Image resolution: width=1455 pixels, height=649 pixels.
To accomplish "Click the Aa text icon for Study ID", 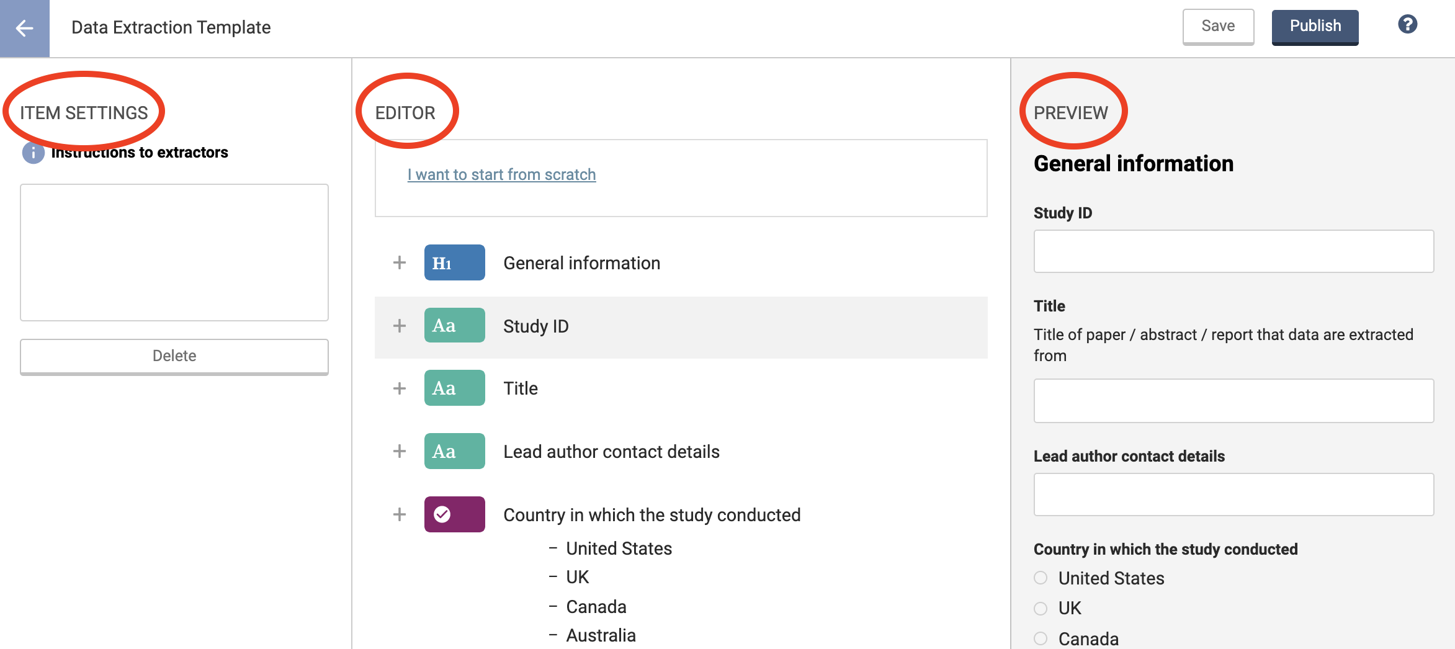I will [454, 326].
